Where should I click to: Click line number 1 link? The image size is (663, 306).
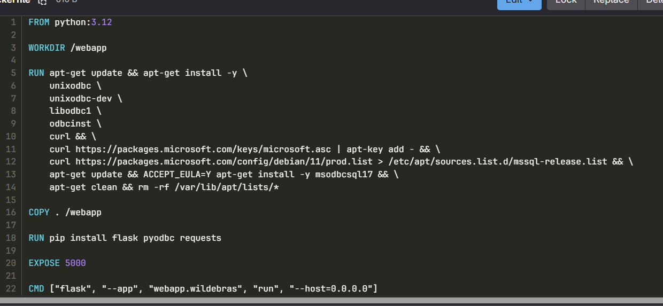click(13, 22)
